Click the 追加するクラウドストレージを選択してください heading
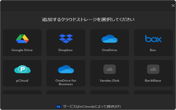This screenshot has width=176, height=110. pos(88,20)
